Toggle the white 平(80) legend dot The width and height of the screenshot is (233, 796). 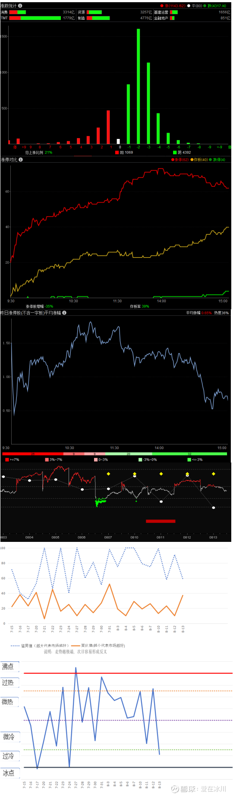click(189, 6)
